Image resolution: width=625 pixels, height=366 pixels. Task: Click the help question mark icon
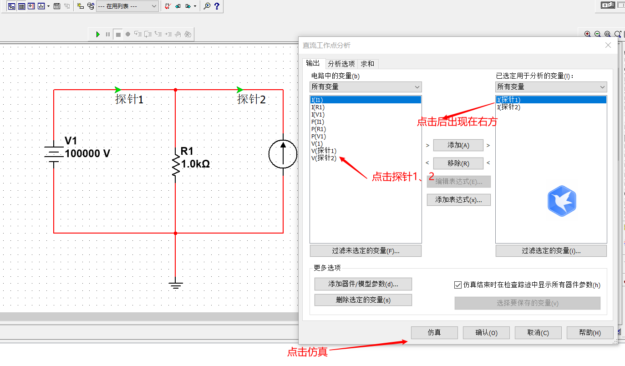(x=217, y=6)
